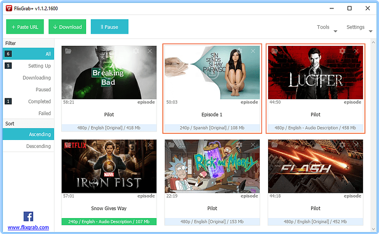The image size is (379, 234).
Task: Click the FlixGrab+ logo in title bar
Action: 9,8
